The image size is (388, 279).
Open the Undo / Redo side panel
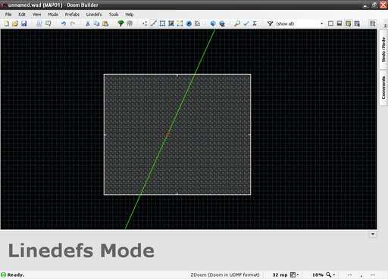pyautogui.click(x=383, y=49)
